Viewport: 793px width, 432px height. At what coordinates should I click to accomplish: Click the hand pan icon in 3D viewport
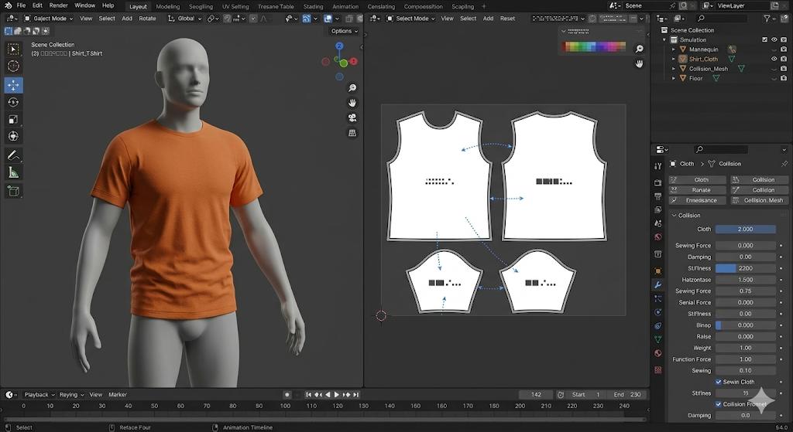pos(352,102)
